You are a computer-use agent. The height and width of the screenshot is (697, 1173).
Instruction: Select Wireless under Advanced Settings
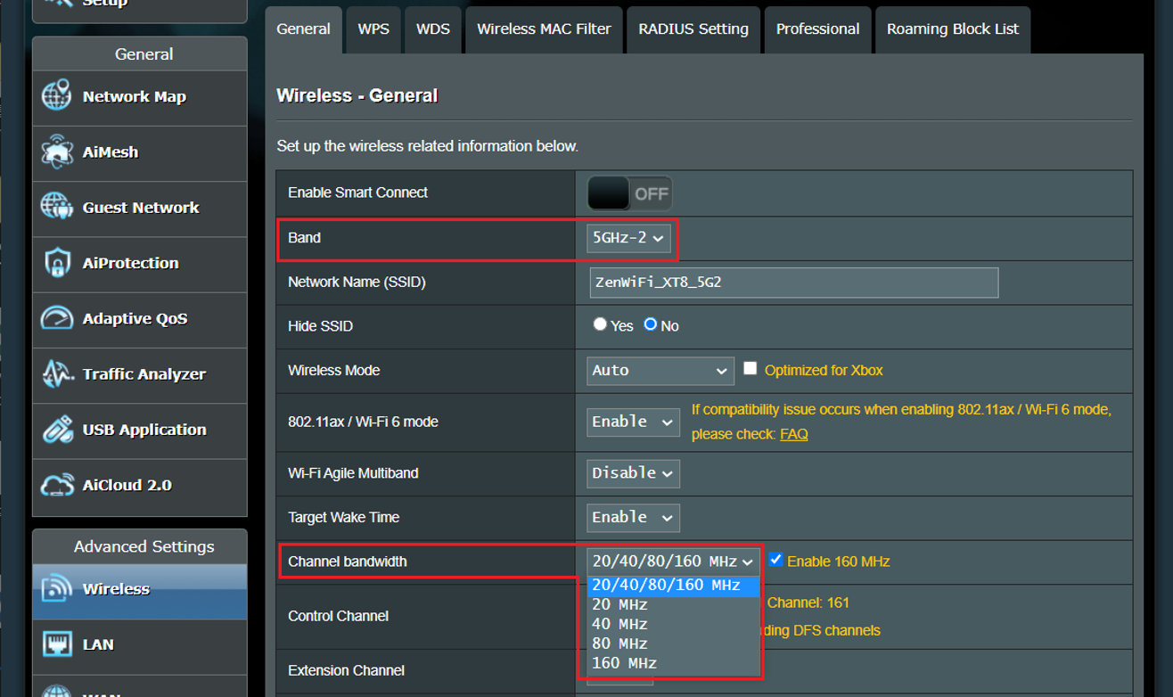[140, 590]
